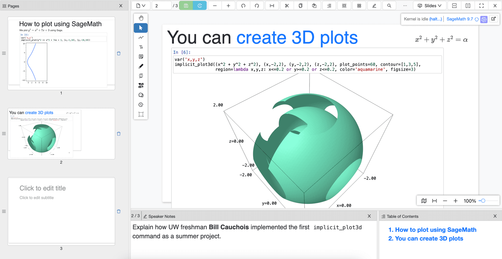Select the hand pan tool
The height and width of the screenshot is (259, 502).
coord(141,18)
